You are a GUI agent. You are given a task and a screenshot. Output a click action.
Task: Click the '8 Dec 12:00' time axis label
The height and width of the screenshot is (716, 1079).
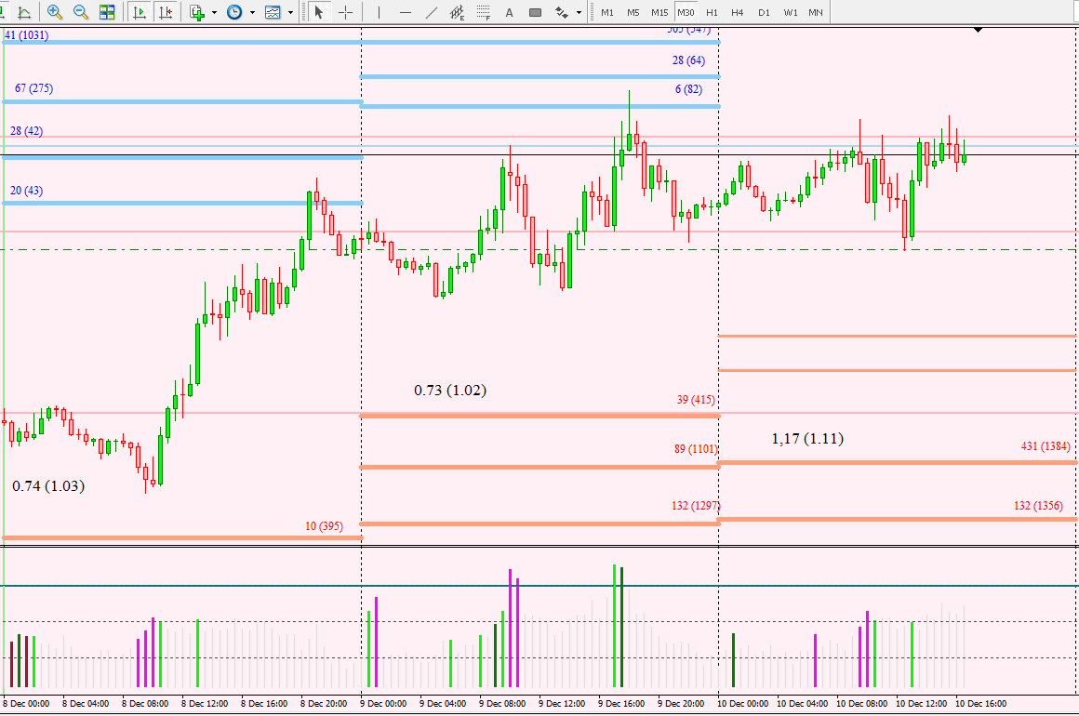coord(205,704)
